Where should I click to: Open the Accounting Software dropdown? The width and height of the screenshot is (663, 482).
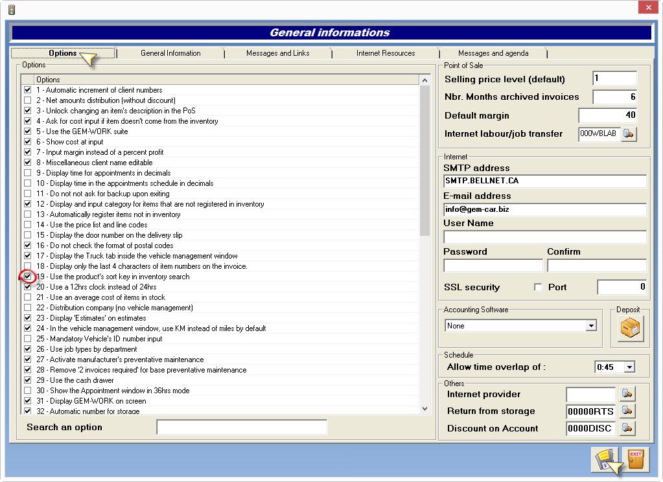coord(591,326)
